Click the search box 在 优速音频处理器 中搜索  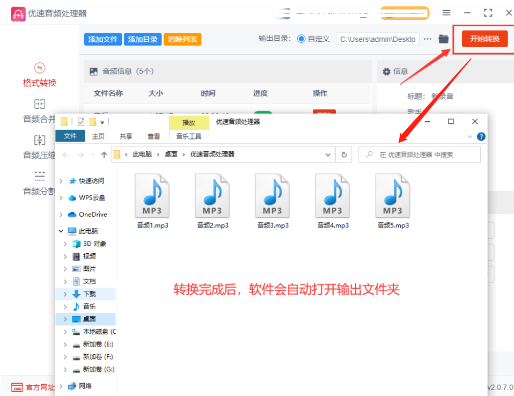pyautogui.click(x=420, y=155)
